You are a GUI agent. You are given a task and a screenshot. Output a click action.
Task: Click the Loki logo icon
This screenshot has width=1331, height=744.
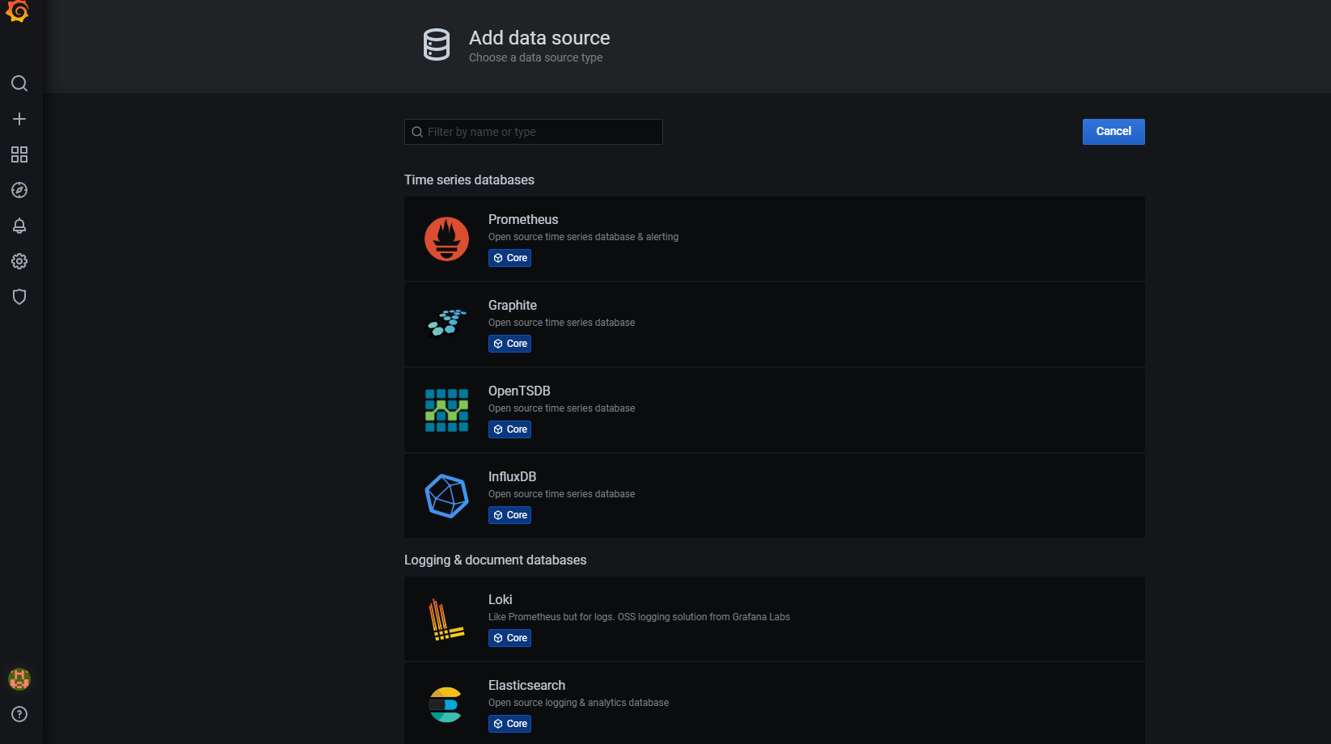tap(446, 619)
